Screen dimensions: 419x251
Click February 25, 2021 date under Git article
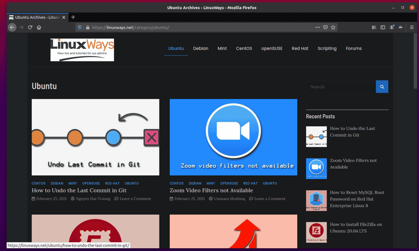(51, 199)
